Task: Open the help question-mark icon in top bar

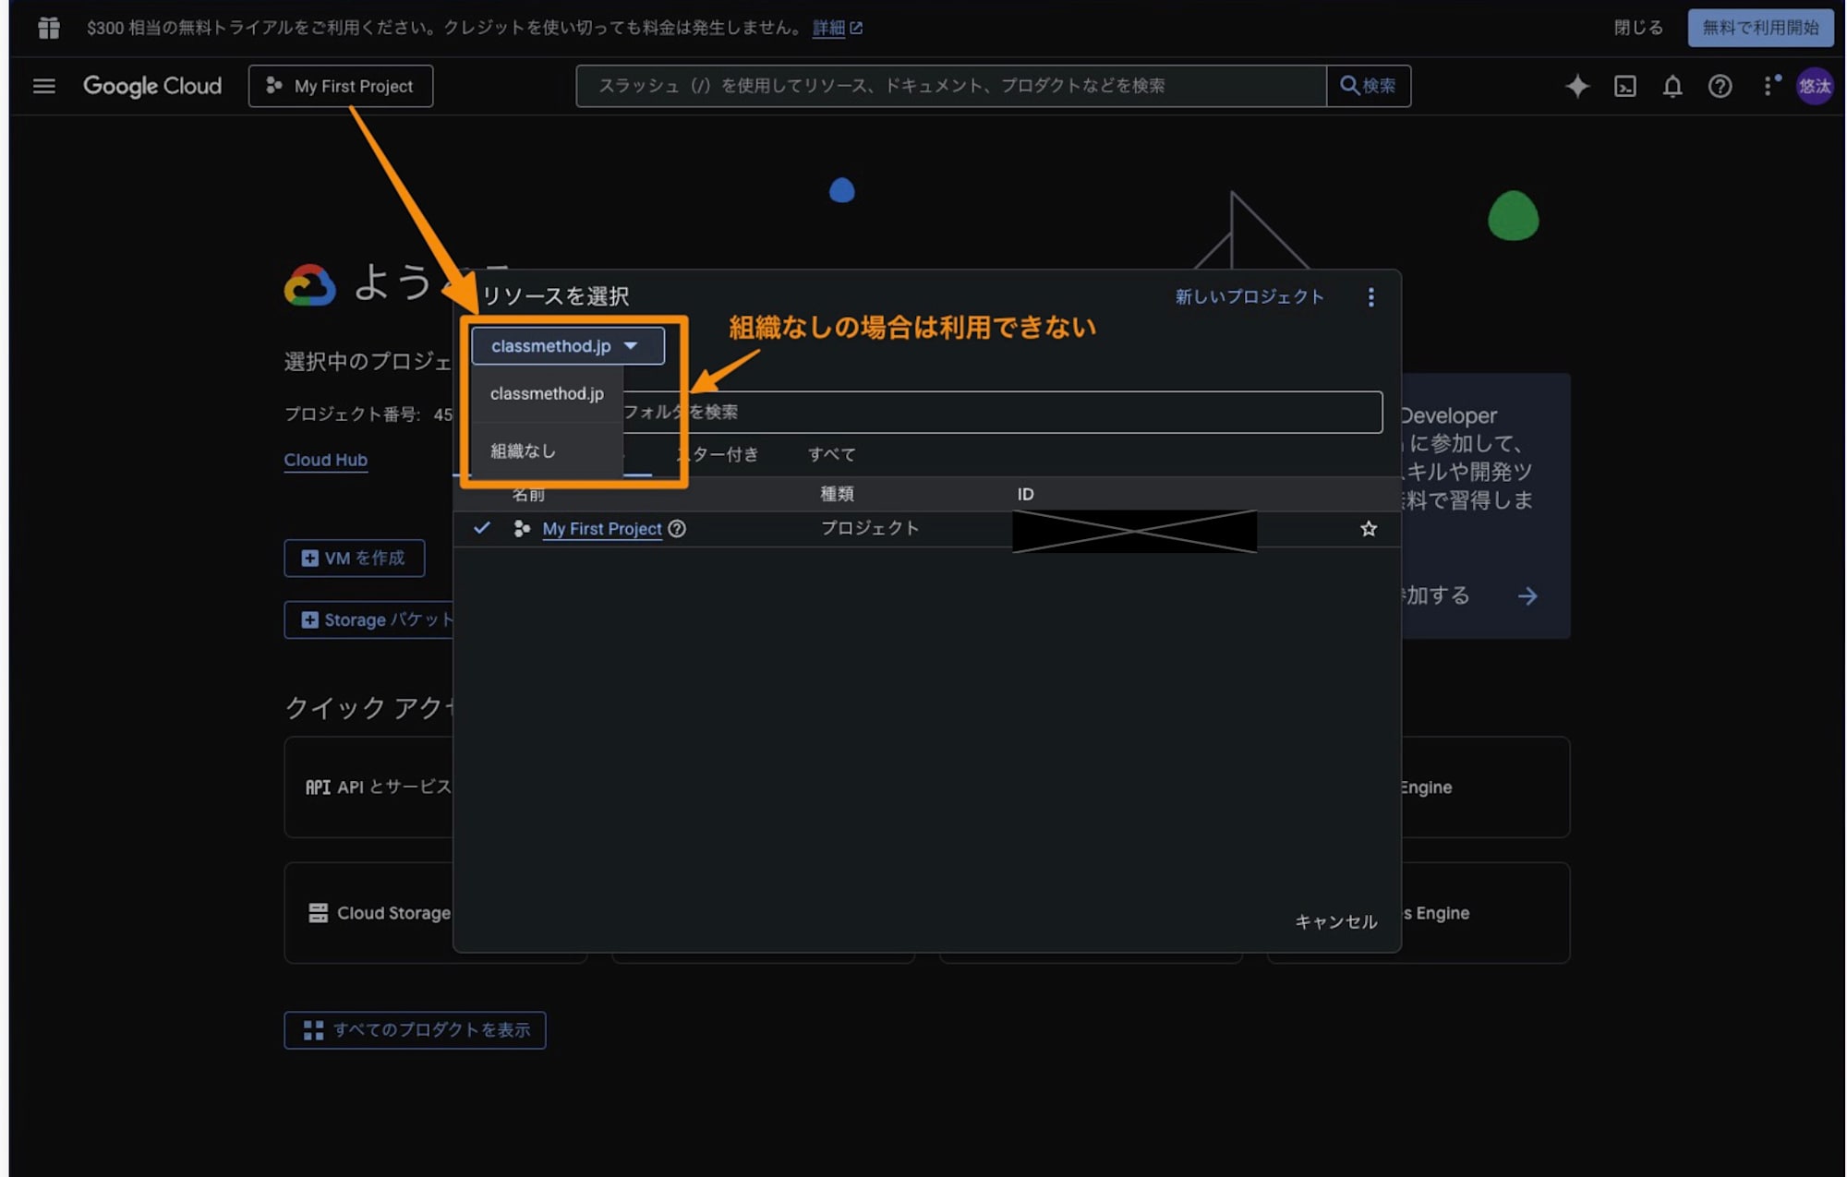Action: (1720, 86)
